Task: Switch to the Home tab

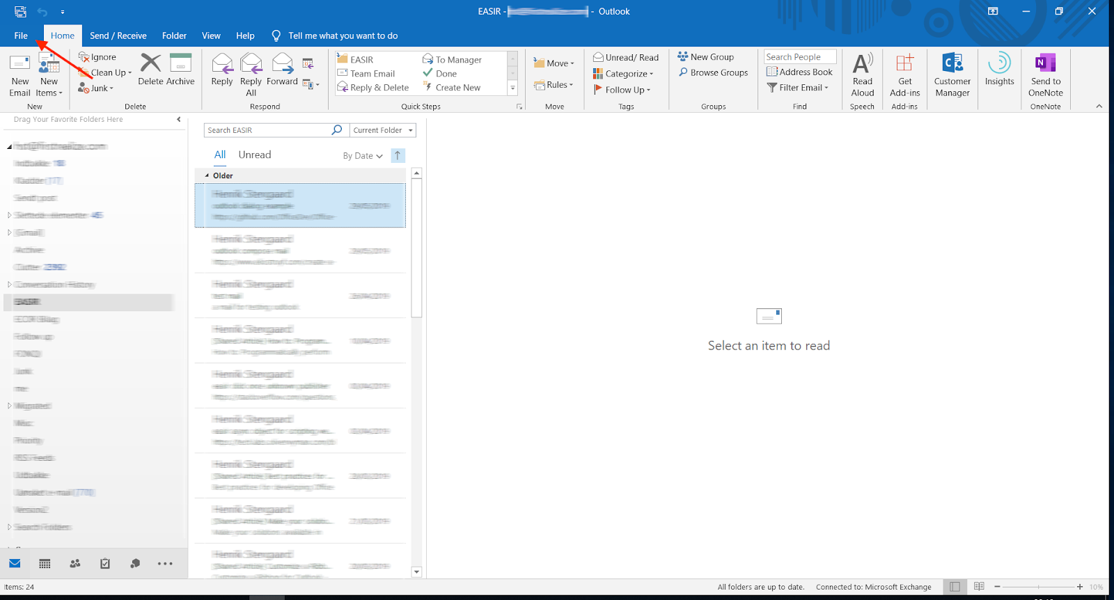Action: coord(63,35)
